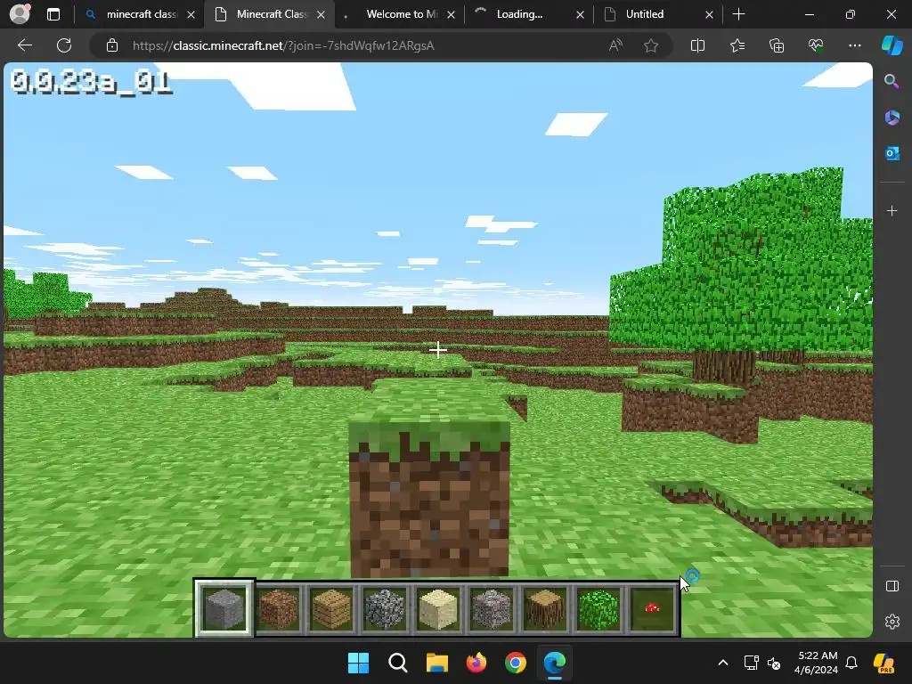View site information lock icon

click(112, 45)
